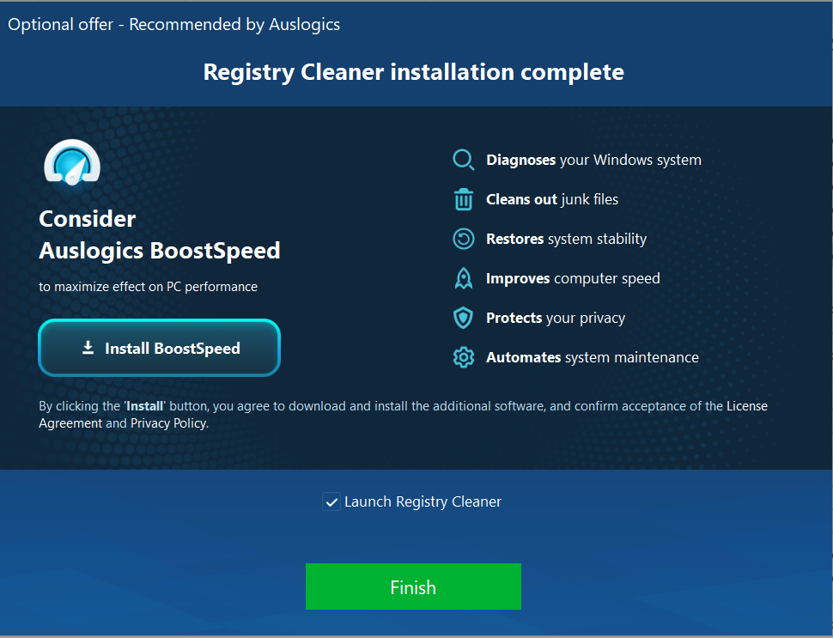Click 'to maximize effect on PC performance' text
This screenshot has width=833, height=638.
point(149,287)
